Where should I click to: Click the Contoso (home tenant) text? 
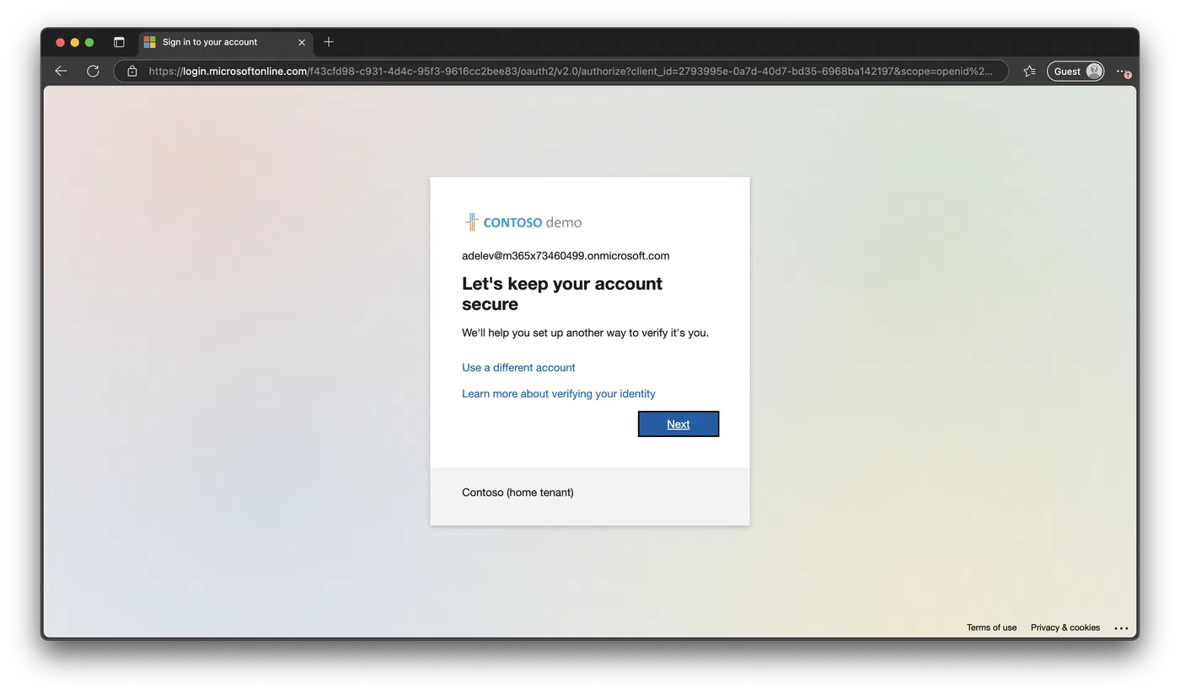518,493
